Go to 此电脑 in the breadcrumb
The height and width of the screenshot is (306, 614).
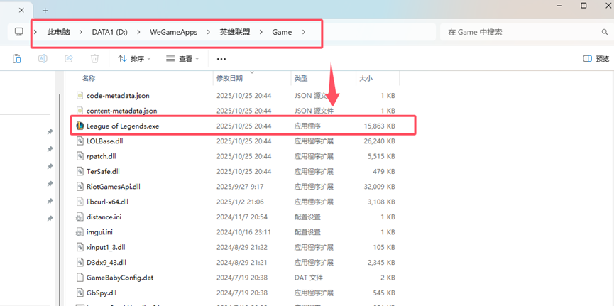click(58, 32)
